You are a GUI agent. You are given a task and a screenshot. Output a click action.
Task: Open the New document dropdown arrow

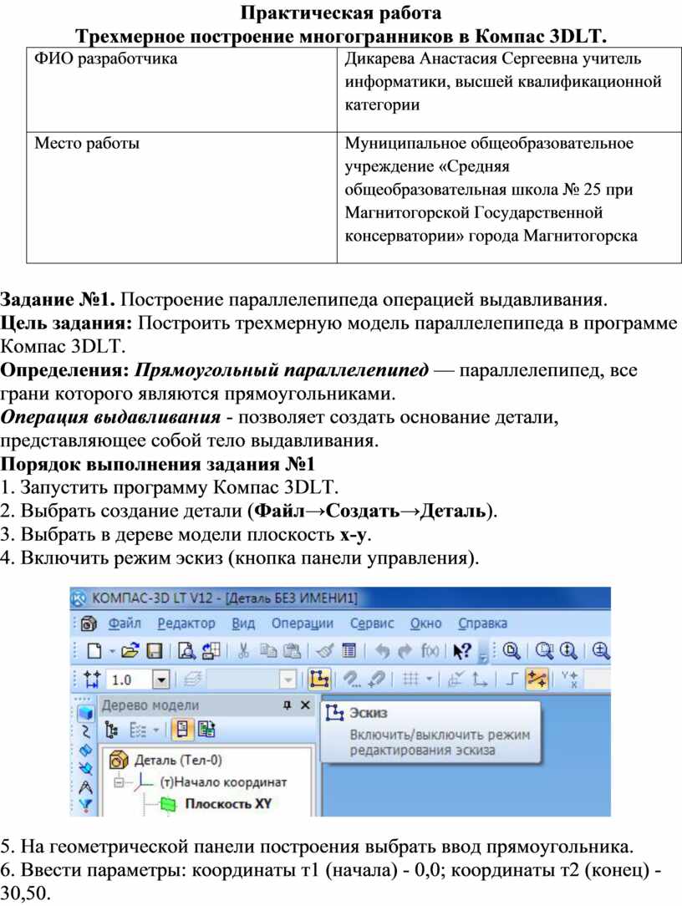pyautogui.click(x=112, y=652)
